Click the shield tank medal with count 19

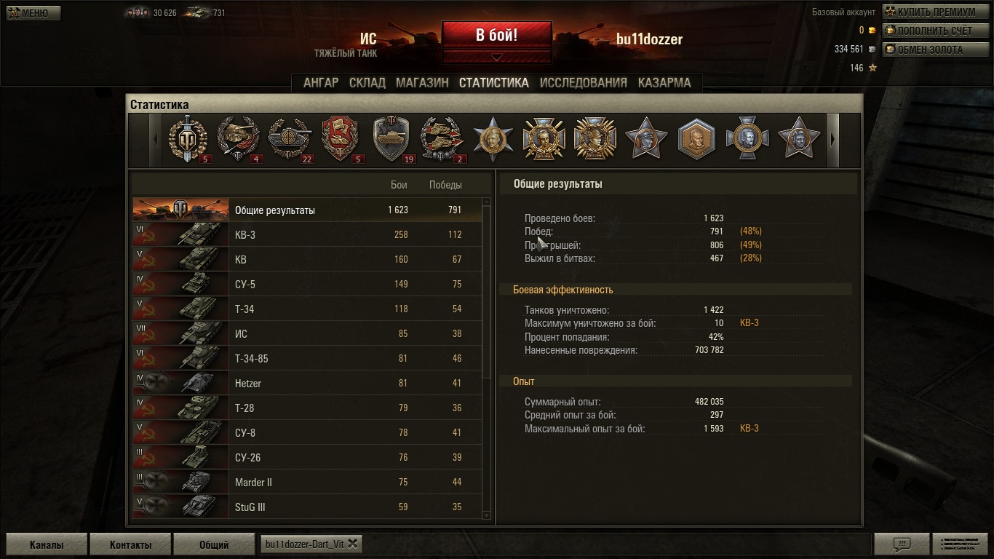click(x=393, y=139)
